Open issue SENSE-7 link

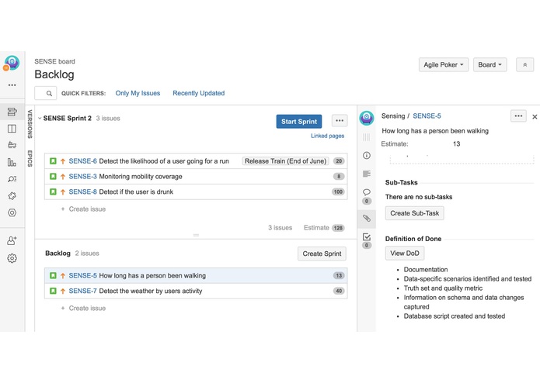pos(82,291)
